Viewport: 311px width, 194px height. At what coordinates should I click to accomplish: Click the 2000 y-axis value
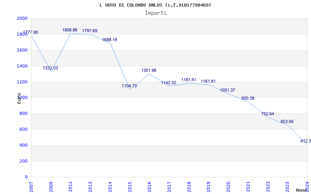coord(22,19)
